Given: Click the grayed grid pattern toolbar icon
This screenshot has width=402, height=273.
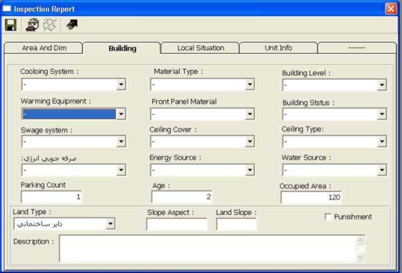Looking at the screenshot, I should tap(50, 25).
